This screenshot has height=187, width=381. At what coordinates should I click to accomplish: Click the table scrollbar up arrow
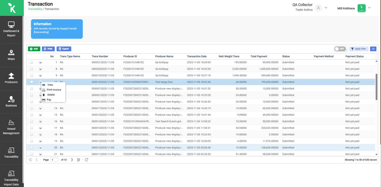pyautogui.click(x=377, y=61)
